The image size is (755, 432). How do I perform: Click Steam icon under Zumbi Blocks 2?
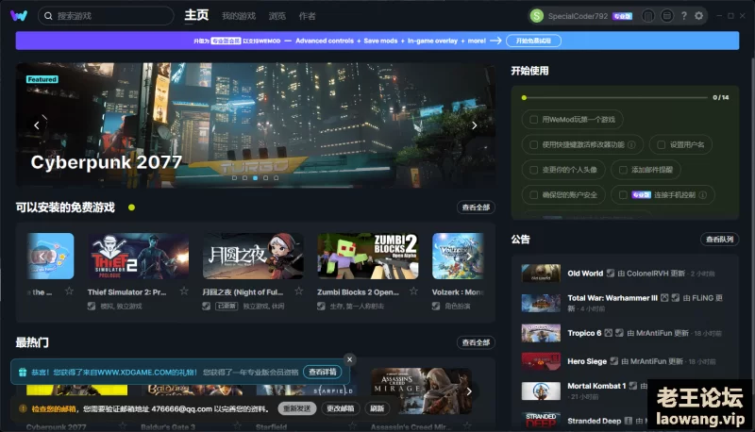[321, 306]
